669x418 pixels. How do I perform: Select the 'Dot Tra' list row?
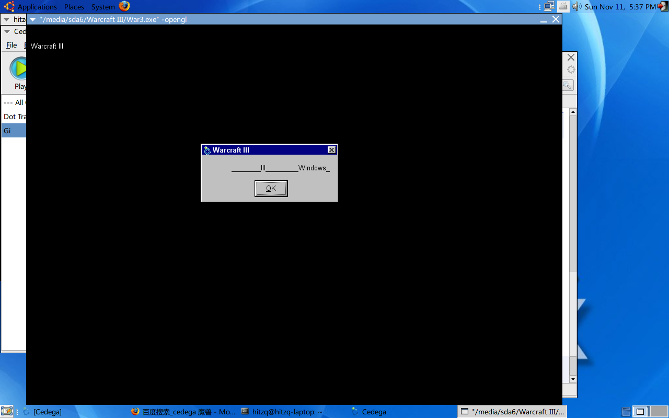coord(14,117)
